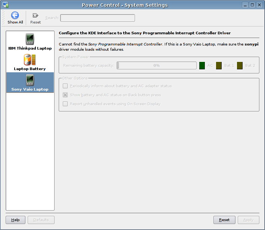Click the 'Cannot find the Sony Programmable' message
265x230 pixels.
click(158, 47)
